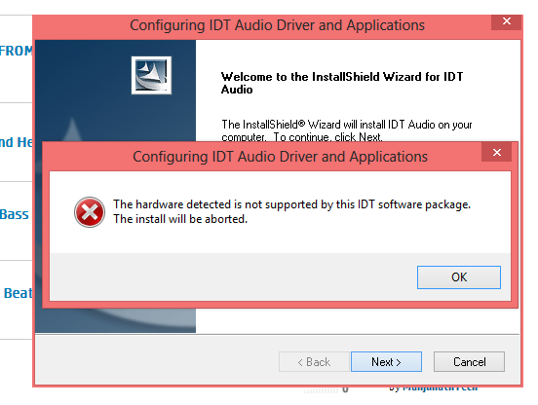This screenshot has width=538, height=405.
Task: Click the 'hardware detected is not supported' message
Action: click(292, 204)
